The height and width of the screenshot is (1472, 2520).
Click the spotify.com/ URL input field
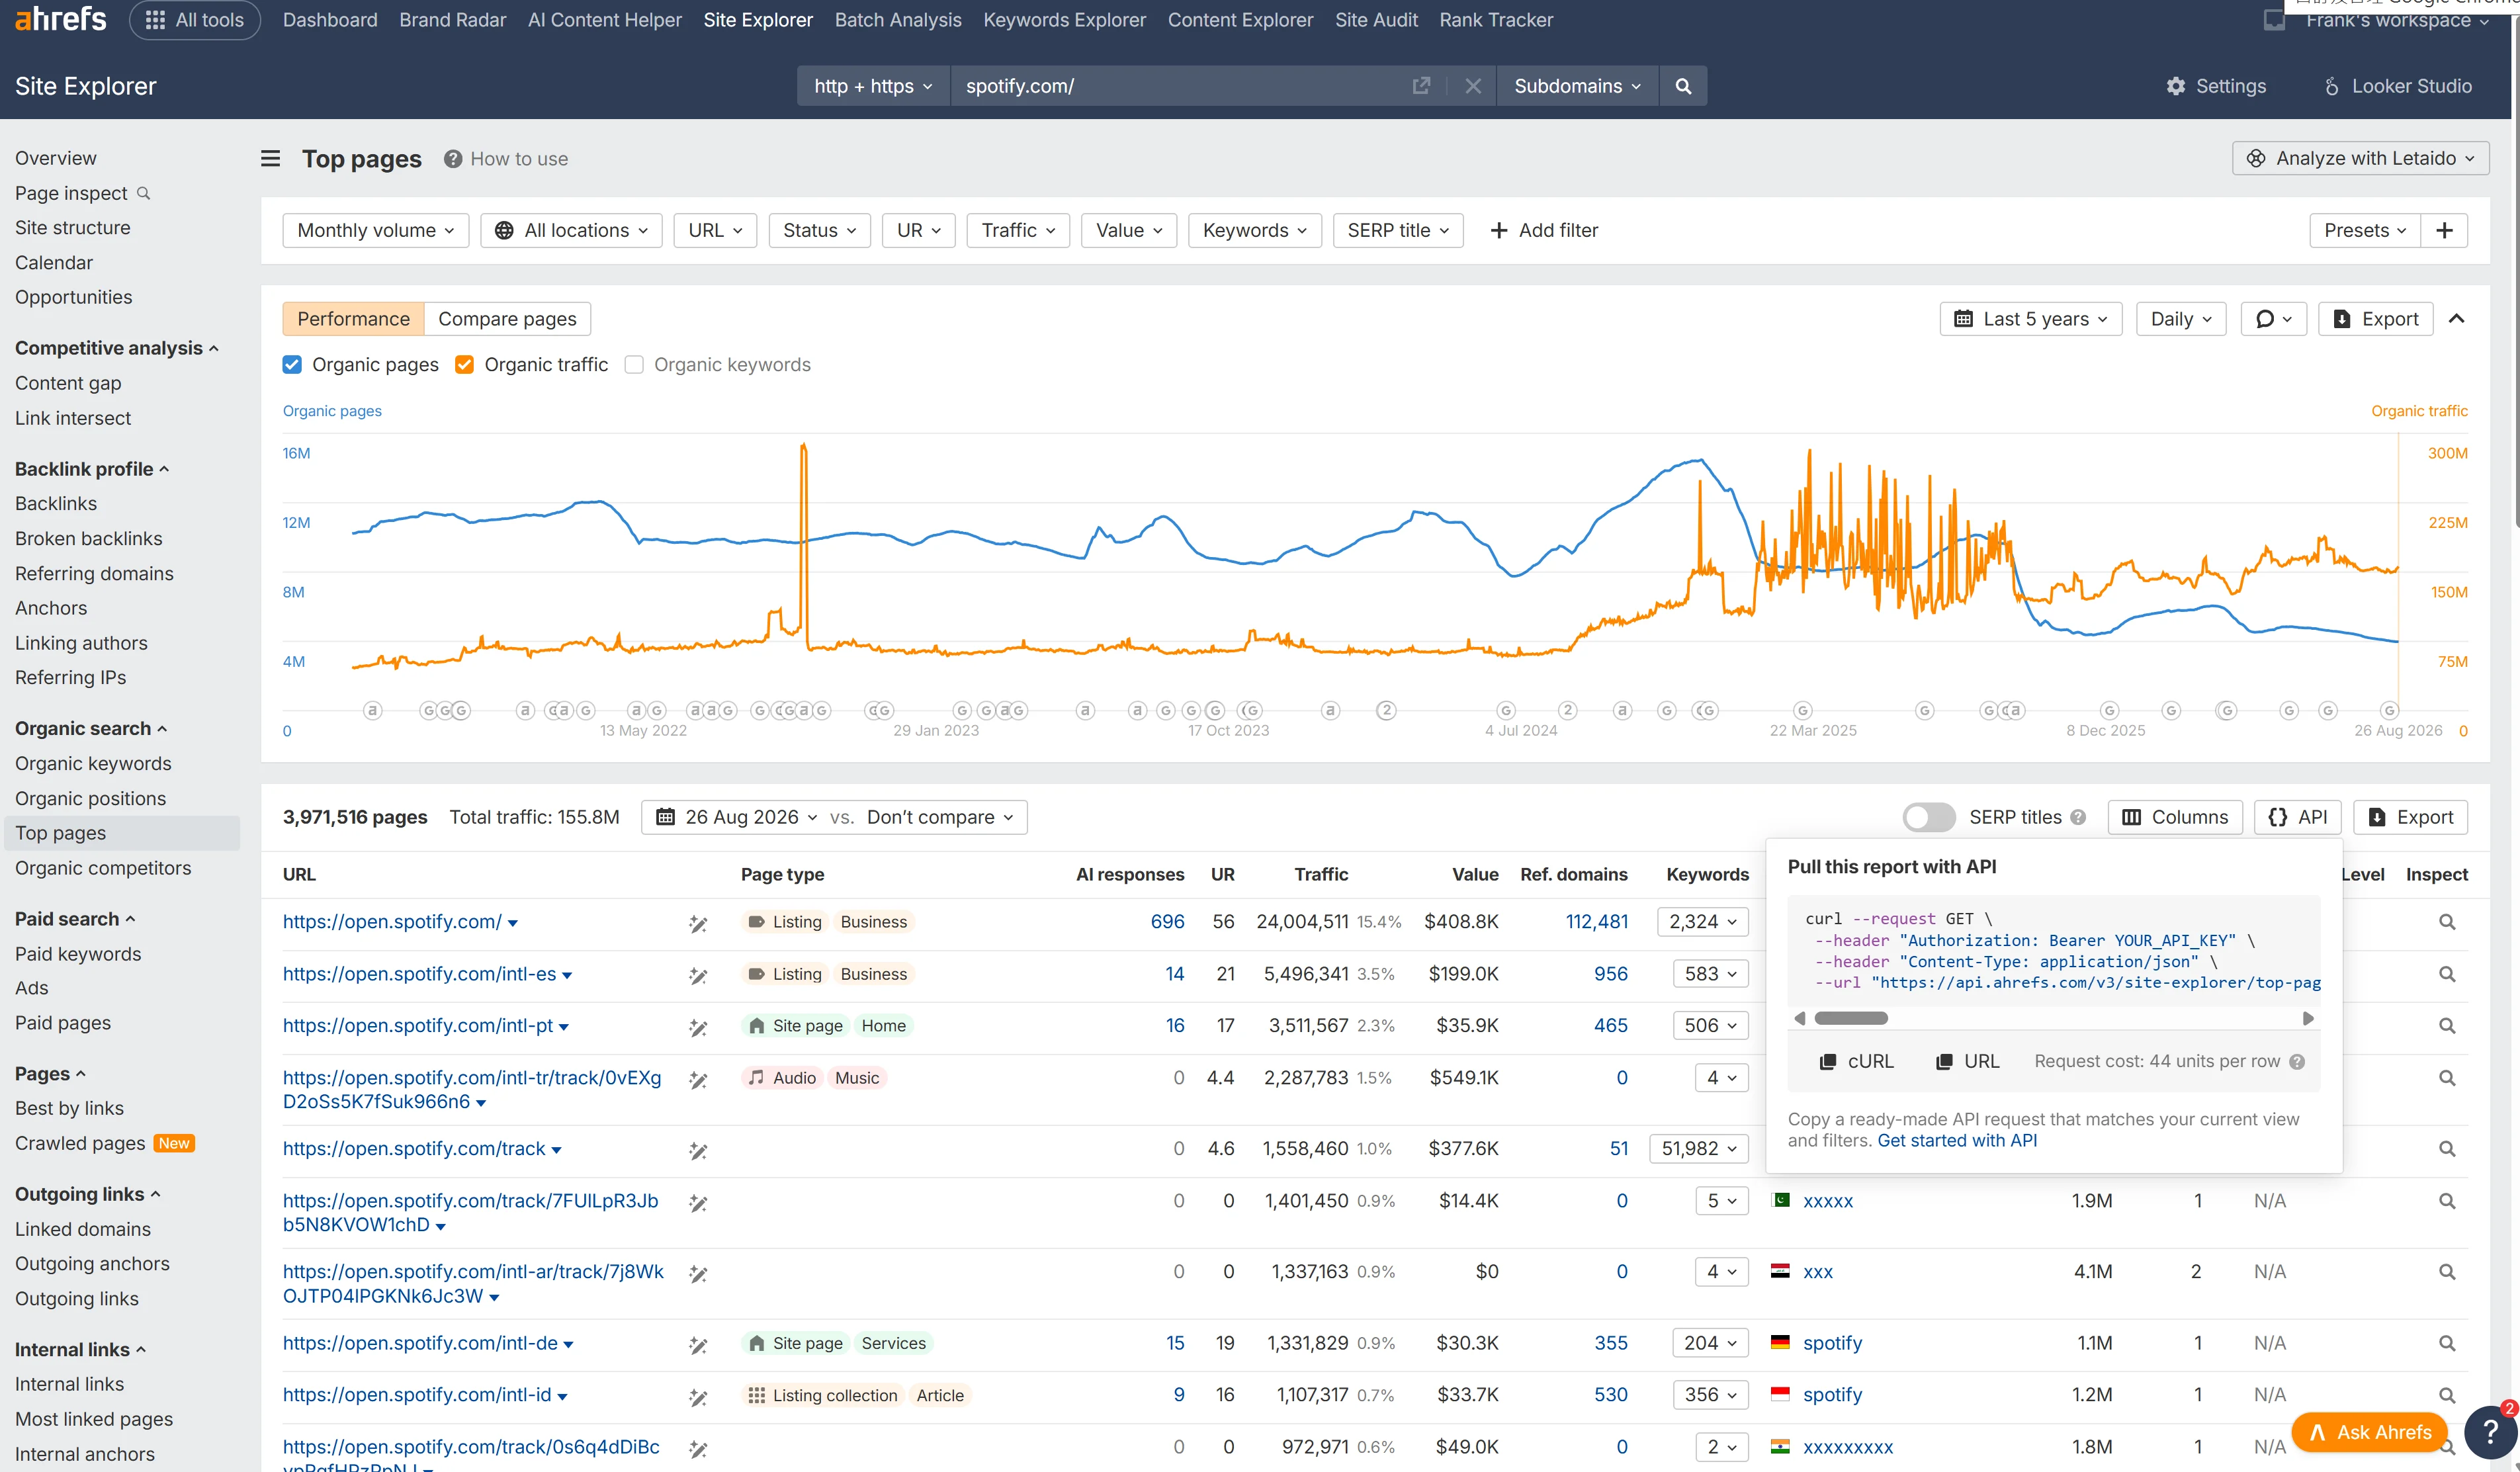click(x=1180, y=86)
